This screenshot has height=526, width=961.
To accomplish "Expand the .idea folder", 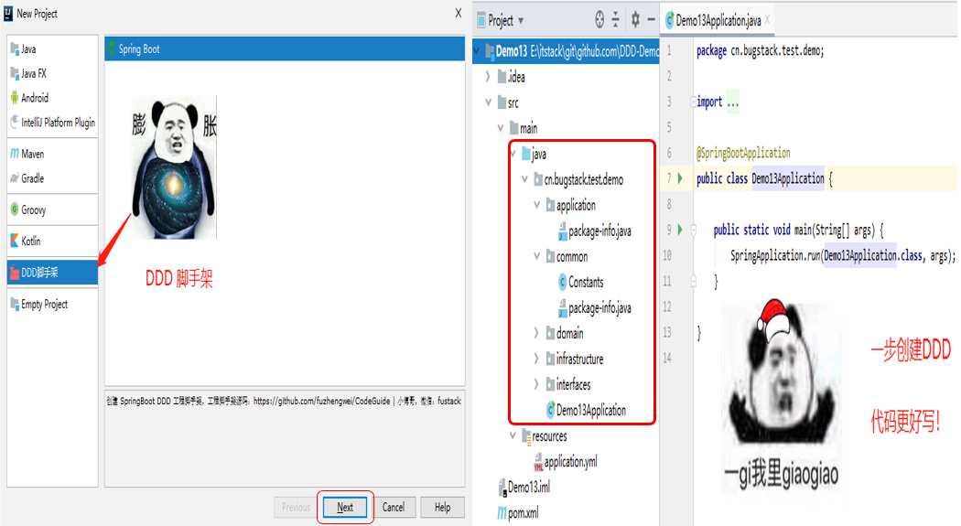I will coord(488,77).
